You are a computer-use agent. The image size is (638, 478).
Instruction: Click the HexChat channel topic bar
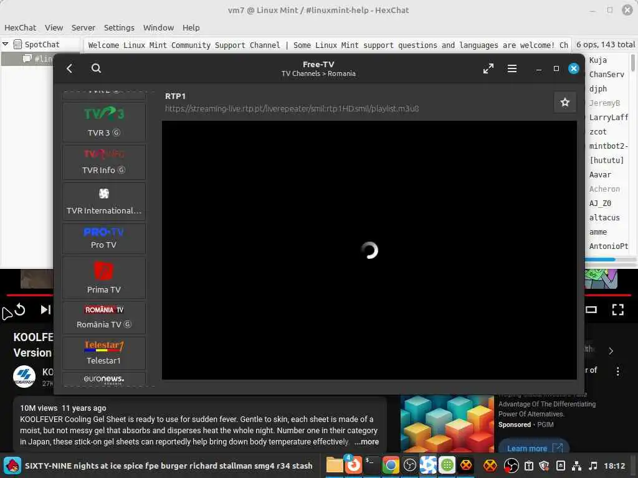(326, 45)
